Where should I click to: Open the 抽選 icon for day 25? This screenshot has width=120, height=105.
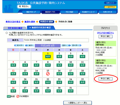coord(82,82)
